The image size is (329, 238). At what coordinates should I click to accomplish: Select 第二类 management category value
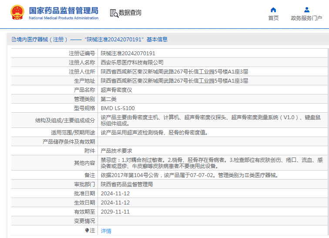pyautogui.click(x=108, y=99)
